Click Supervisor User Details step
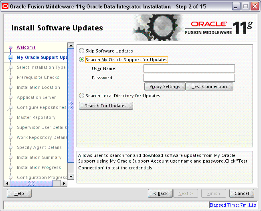 pyautogui.click(x=42, y=127)
